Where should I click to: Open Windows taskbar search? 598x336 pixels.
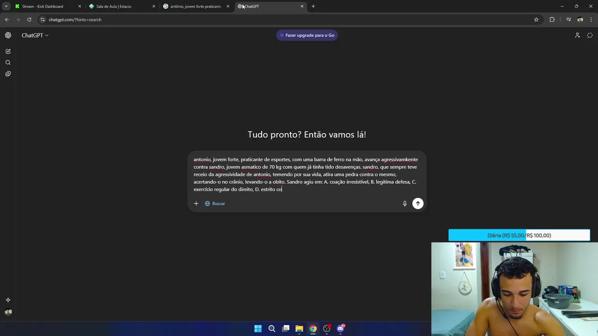click(272, 329)
